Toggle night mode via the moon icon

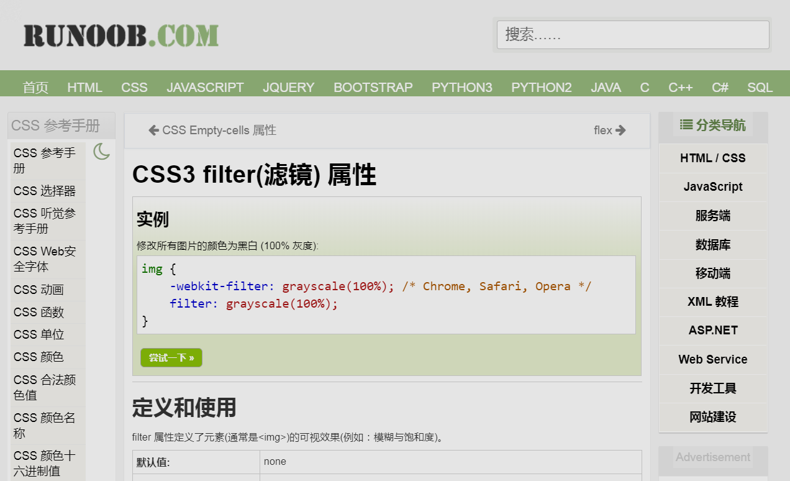tap(101, 152)
